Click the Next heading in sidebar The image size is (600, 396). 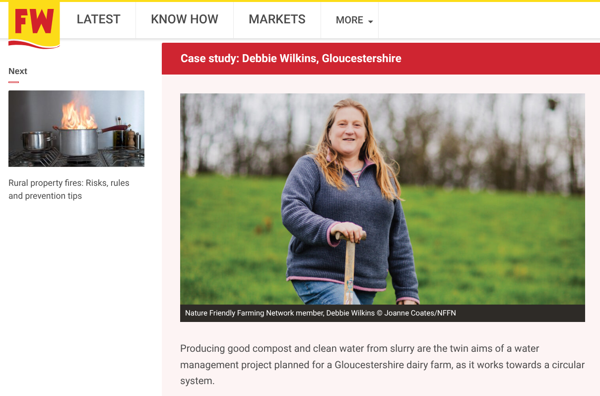[x=18, y=71]
